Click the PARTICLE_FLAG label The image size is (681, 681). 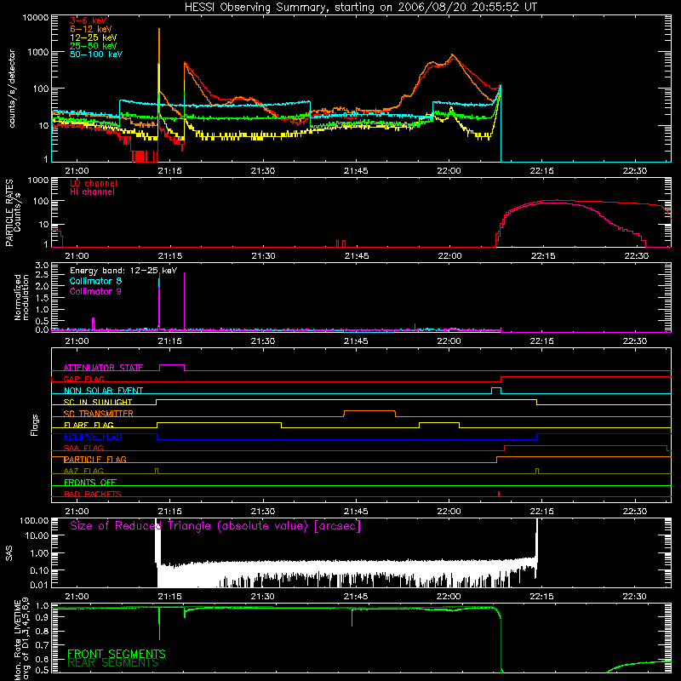(95, 459)
